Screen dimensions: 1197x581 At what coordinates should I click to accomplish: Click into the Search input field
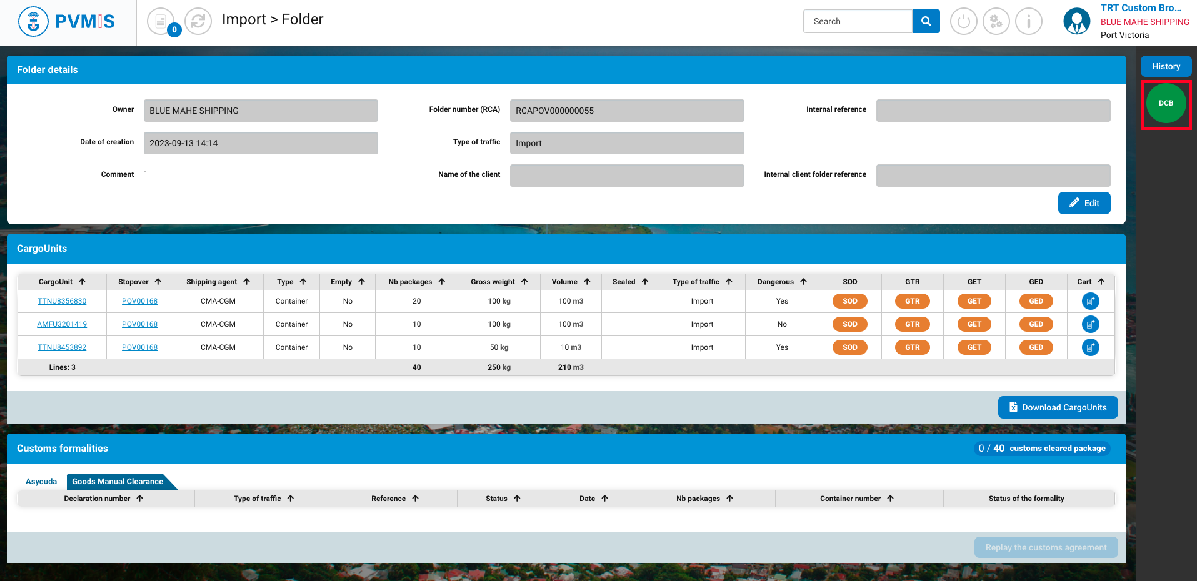coord(858,21)
